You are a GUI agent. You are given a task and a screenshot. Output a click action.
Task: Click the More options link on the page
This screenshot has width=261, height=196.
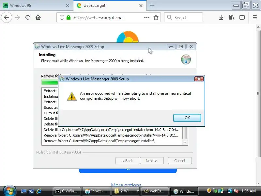click(126, 185)
